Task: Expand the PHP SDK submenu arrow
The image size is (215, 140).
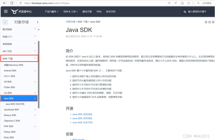Action: click(35, 126)
